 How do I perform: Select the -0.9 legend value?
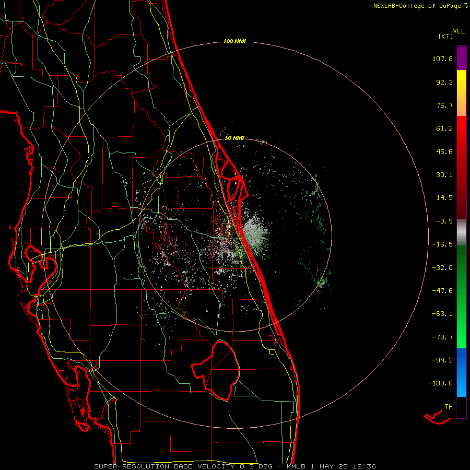[444, 221]
